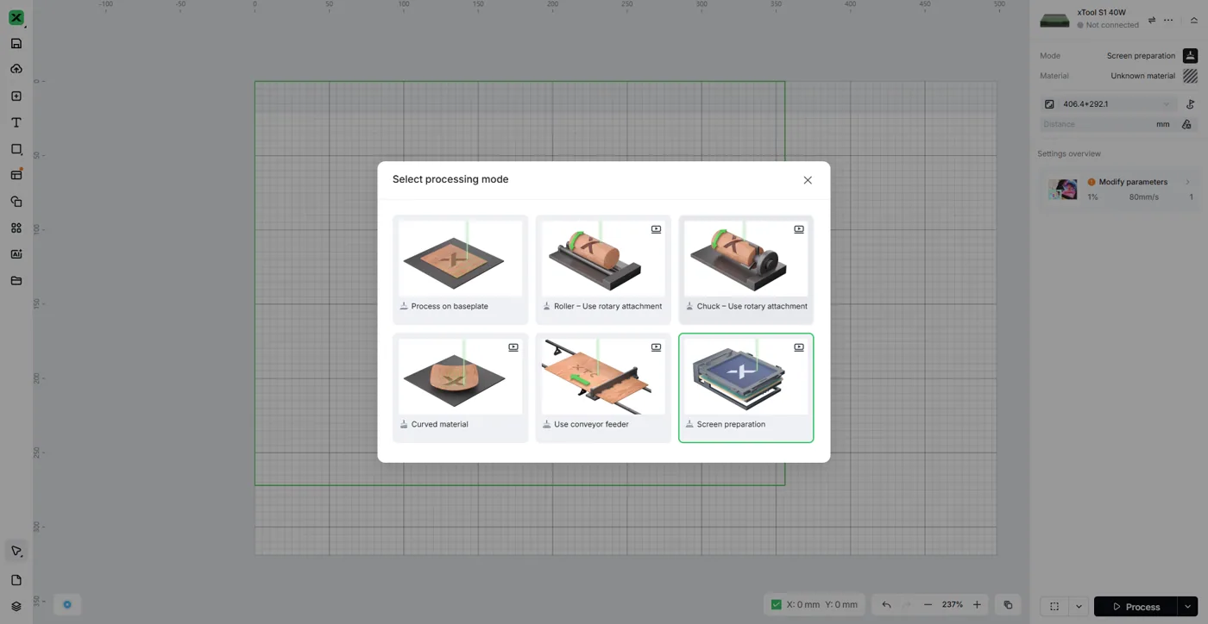
Task: Play the conveyor feeder tutorial video
Action: click(x=656, y=347)
